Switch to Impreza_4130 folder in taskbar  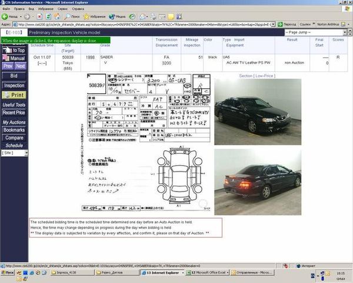point(72,272)
